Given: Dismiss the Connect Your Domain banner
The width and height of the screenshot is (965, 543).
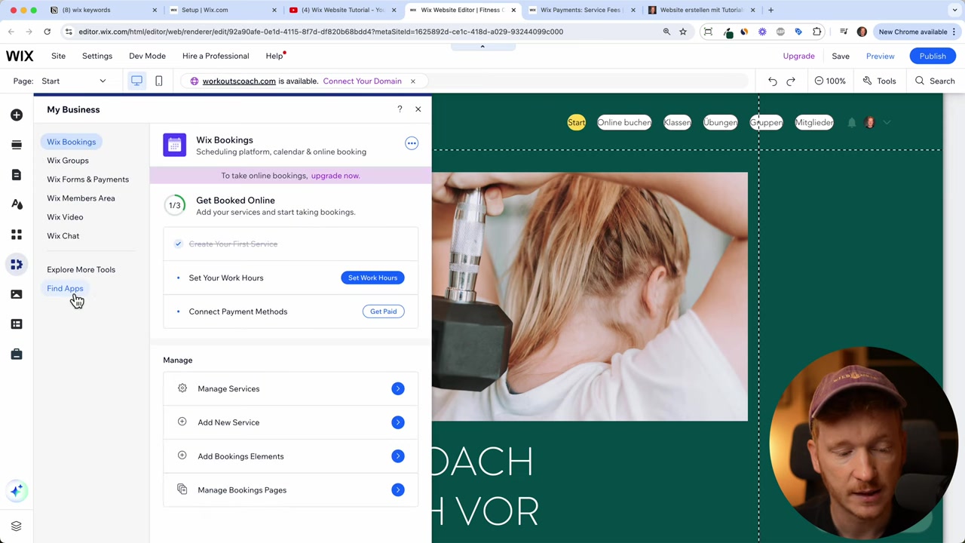Looking at the screenshot, I should click(x=412, y=81).
